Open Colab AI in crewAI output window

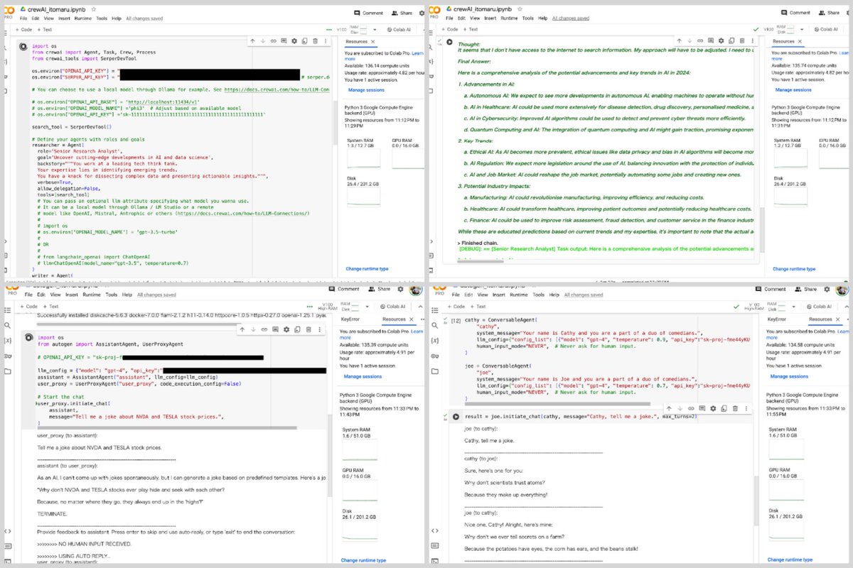(826, 30)
